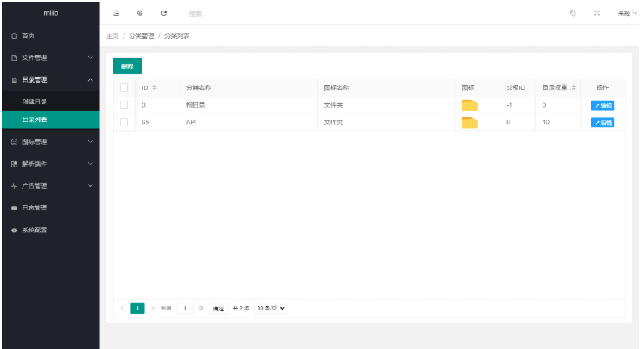Image resolution: width=642 pixels, height=349 pixels.
Task: Open the 米粒 user dropdown menu
Action: 627,13
